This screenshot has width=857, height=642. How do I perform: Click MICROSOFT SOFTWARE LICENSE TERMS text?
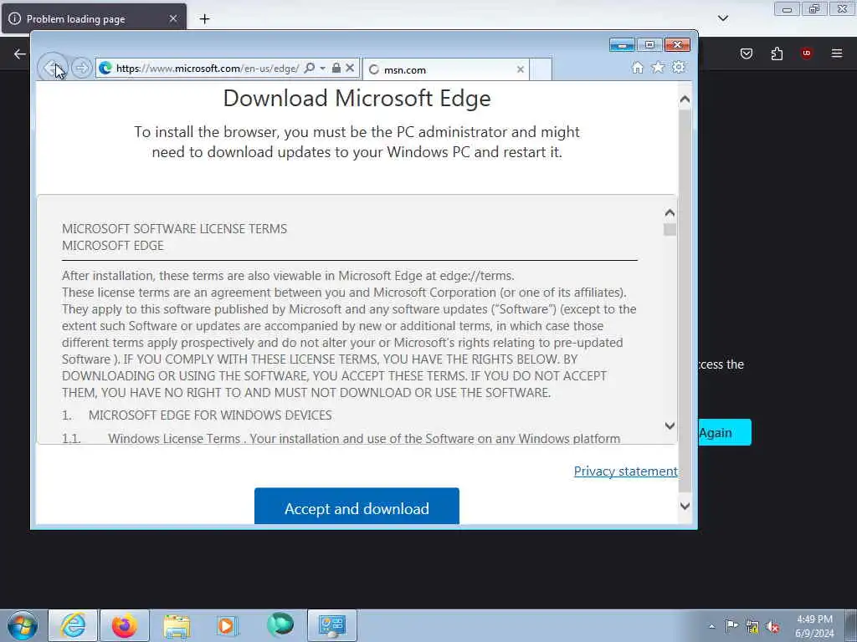[x=174, y=229]
